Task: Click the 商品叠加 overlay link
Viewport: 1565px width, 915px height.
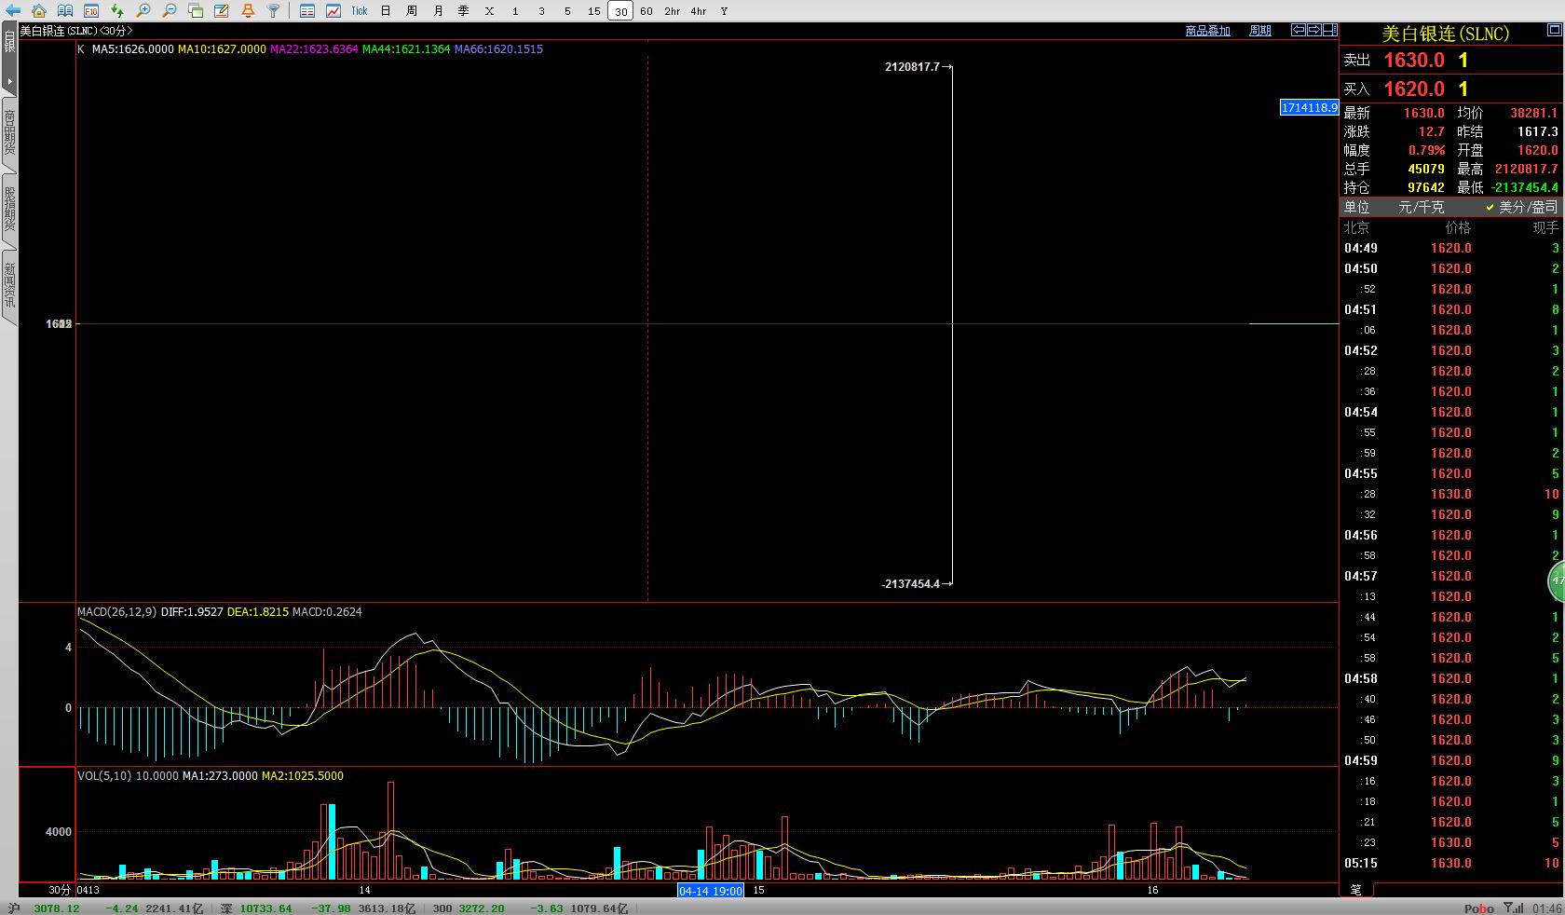Action: coord(1207,31)
